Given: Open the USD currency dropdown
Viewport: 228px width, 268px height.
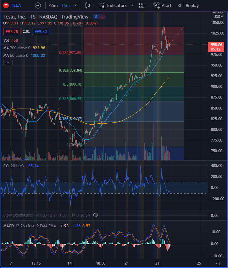Looking at the screenshot, I should click(x=218, y=17).
